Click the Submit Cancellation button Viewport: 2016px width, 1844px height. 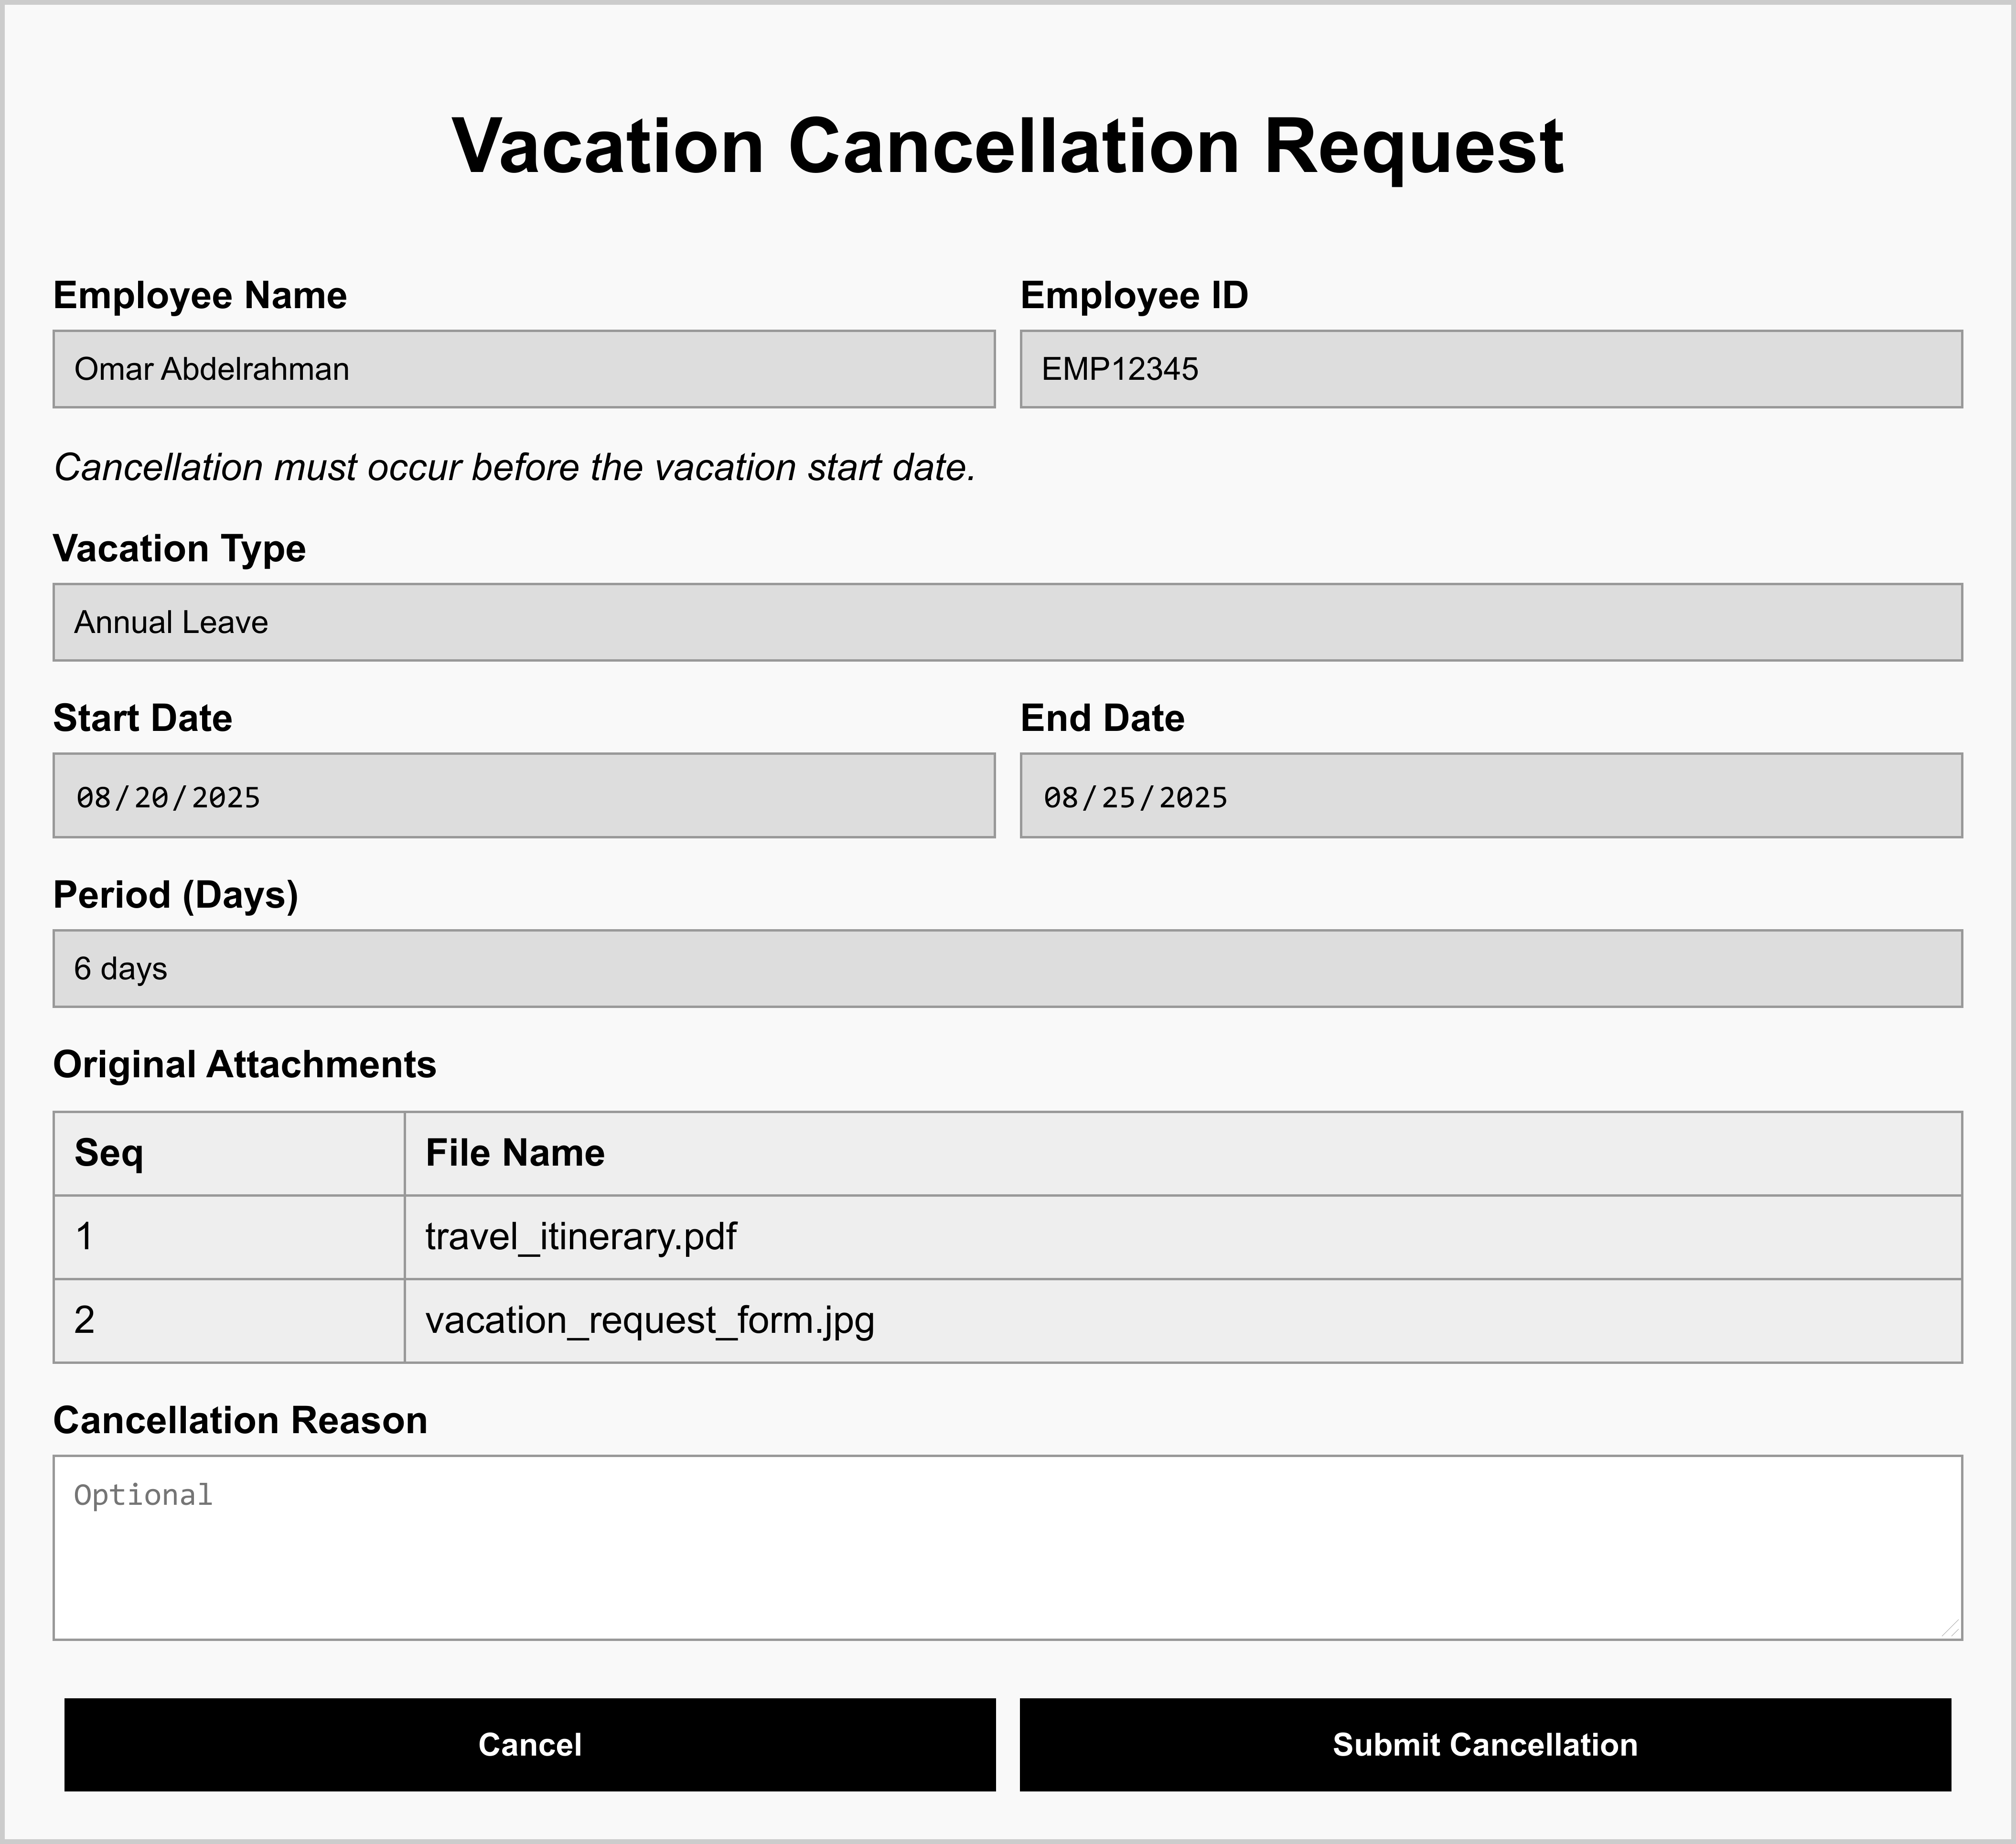point(1484,1744)
